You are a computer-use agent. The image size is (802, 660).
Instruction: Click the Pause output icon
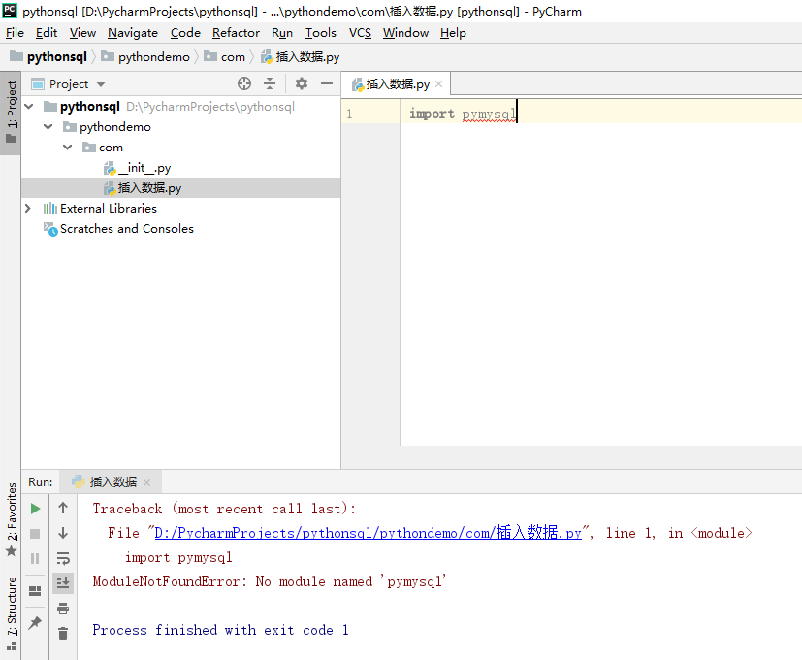[35, 558]
